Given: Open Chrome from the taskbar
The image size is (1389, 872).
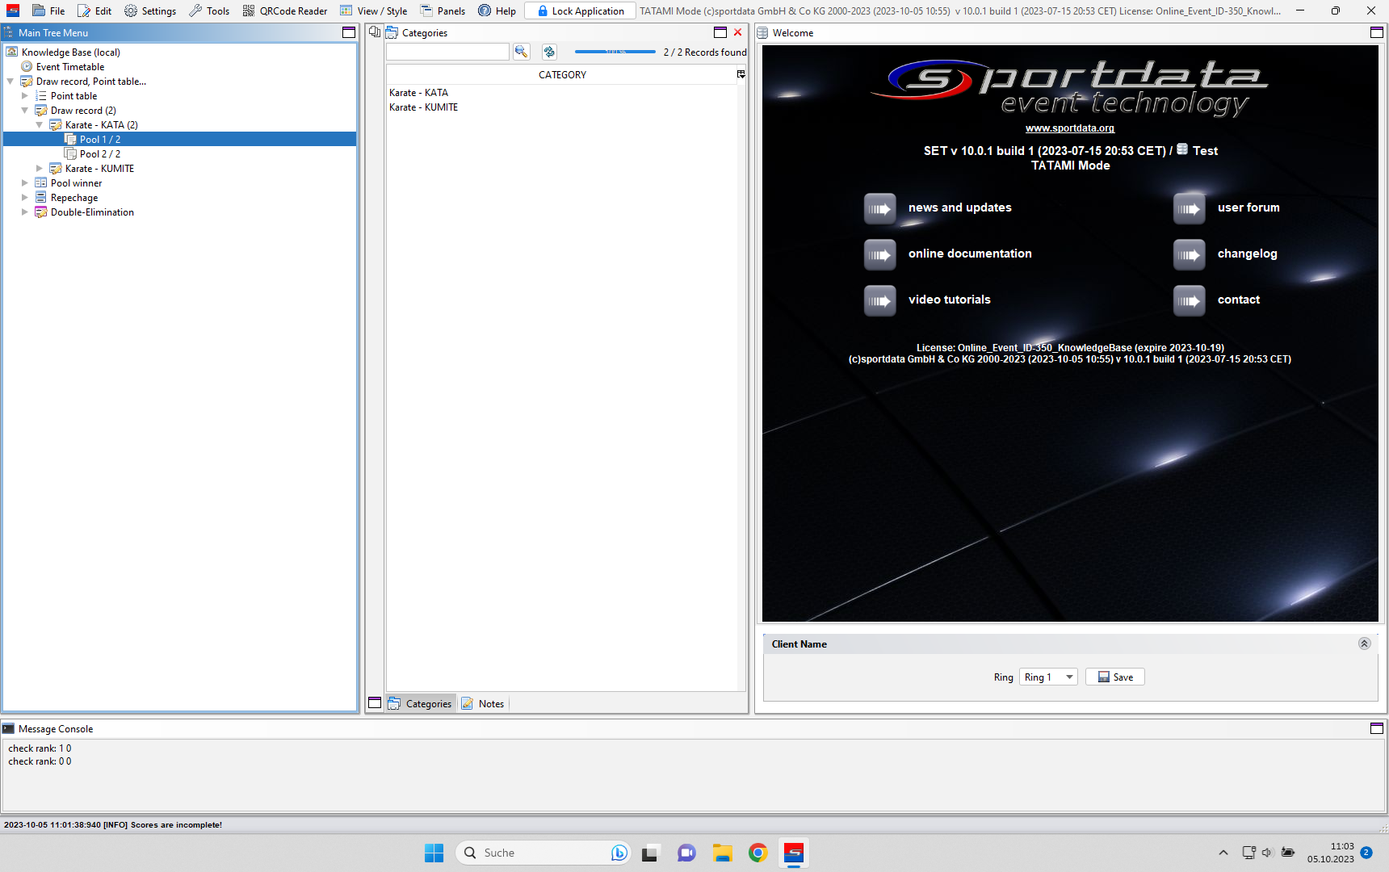Looking at the screenshot, I should (757, 853).
